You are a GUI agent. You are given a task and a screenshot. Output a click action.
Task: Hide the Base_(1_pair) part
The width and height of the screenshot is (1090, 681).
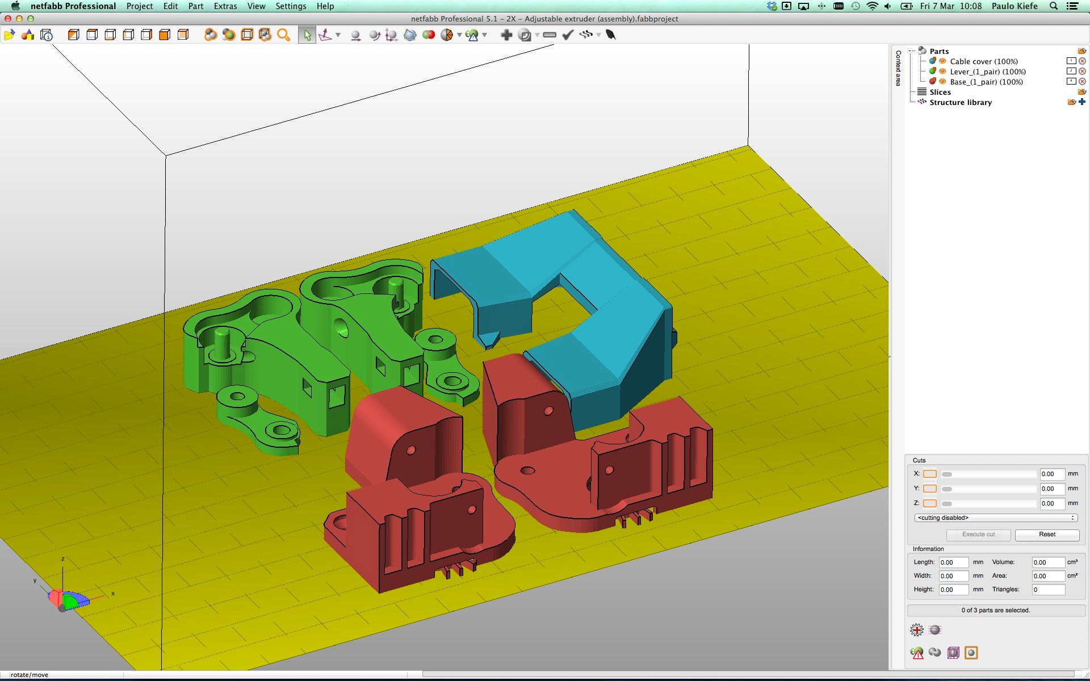(942, 82)
